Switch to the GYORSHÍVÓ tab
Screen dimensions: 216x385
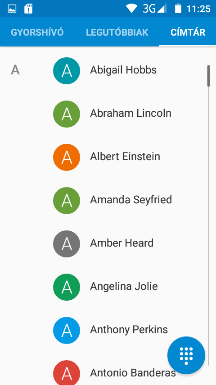(x=37, y=32)
